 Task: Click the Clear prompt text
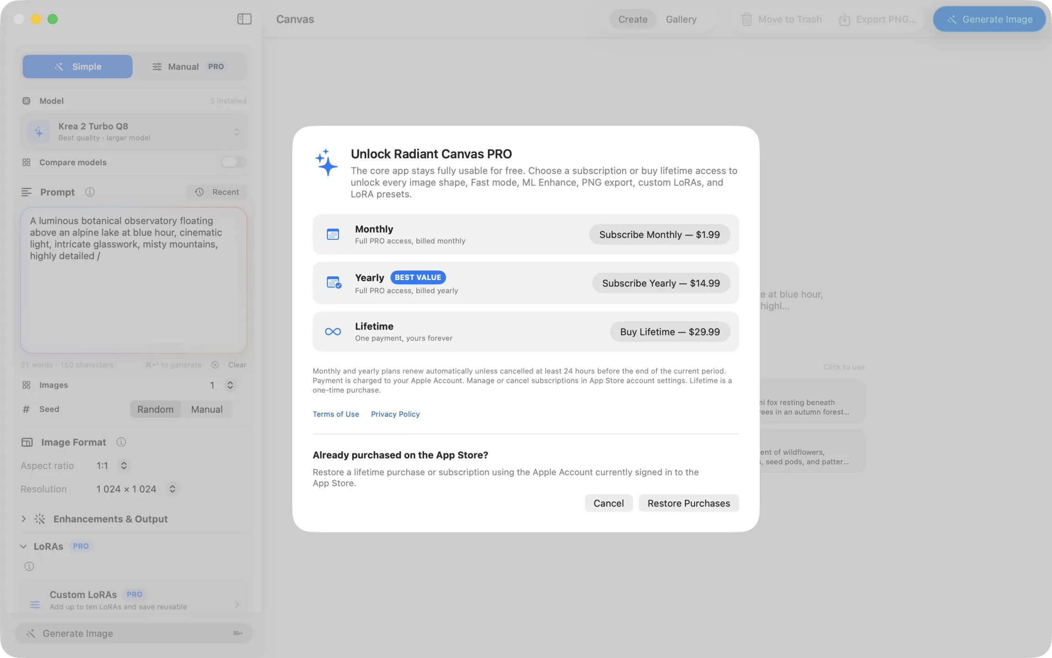pos(237,365)
